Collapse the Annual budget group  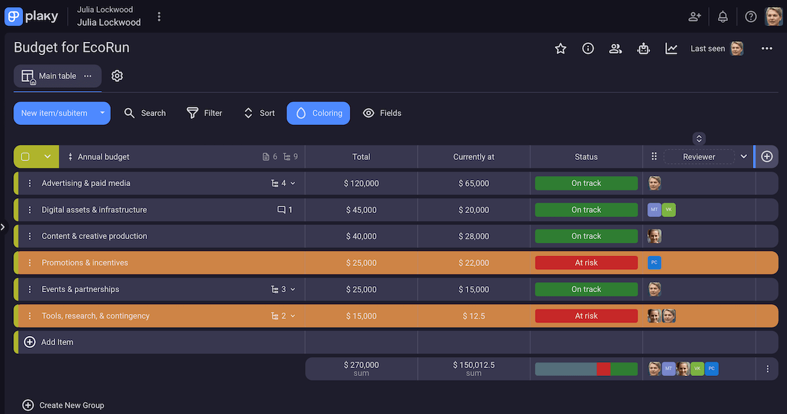47,157
